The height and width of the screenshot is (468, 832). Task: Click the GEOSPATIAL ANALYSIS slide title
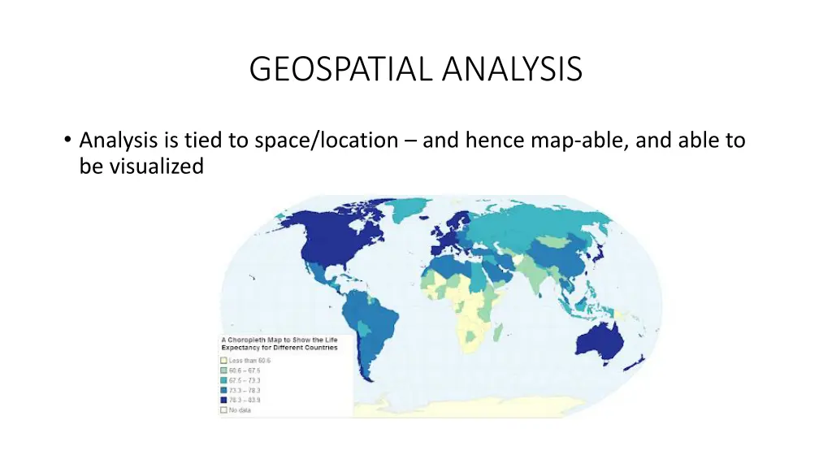point(415,69)
